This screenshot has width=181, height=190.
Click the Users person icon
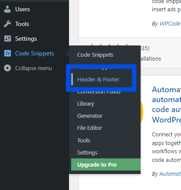click(7, 10)
